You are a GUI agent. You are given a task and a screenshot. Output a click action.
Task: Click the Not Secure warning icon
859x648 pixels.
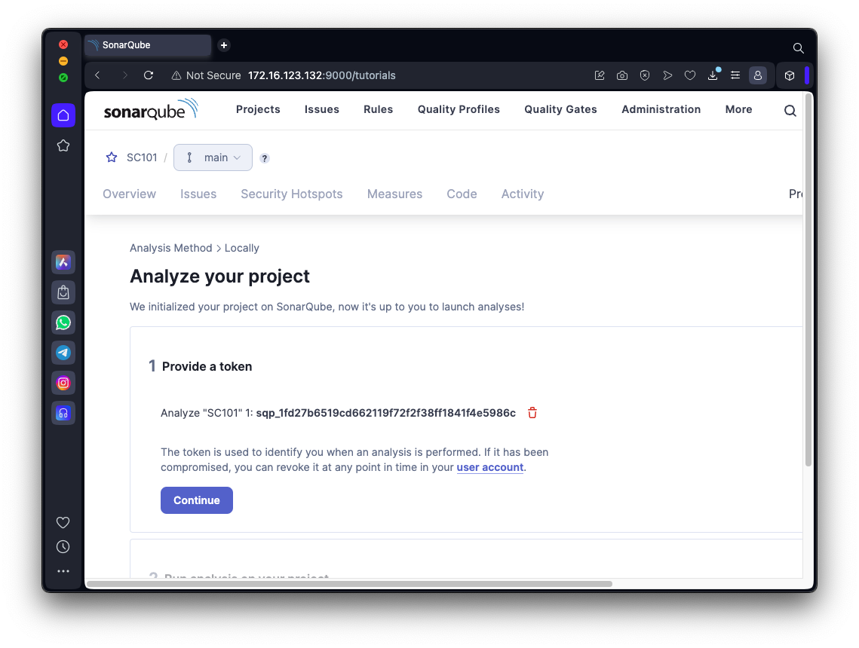click(176, 75)
